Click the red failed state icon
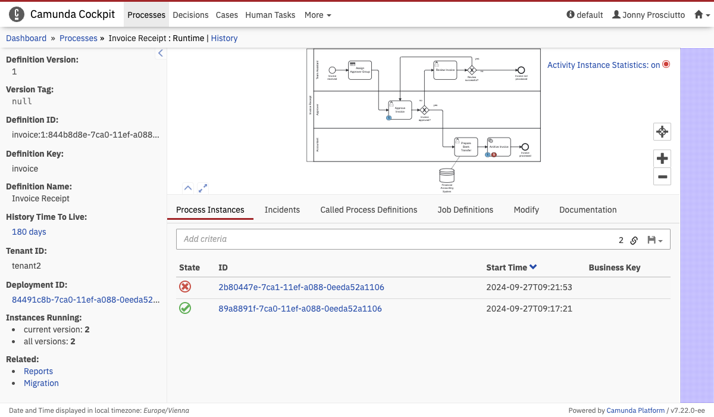Screen dimensions: 714x417 [185, 287]
